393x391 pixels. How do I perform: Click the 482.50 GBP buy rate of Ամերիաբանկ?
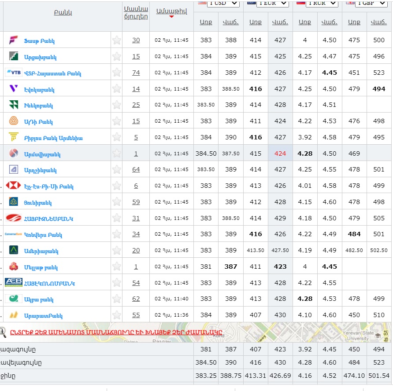pyautogui.click(x=354, y=250)
